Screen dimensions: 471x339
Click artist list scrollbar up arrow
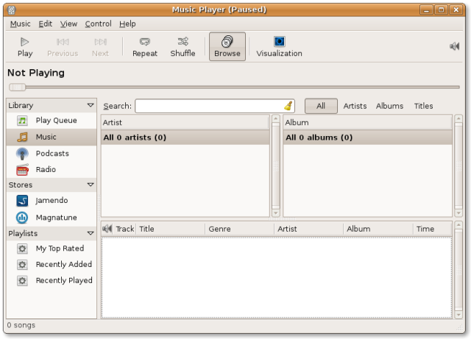[276, 118]
